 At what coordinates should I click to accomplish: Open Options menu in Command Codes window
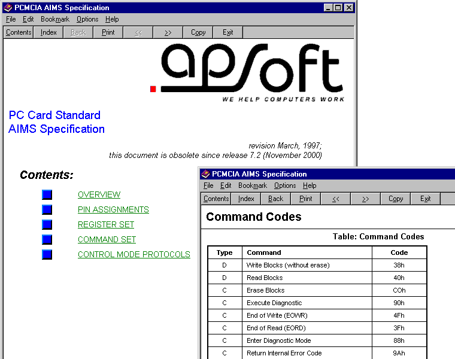coord(285,185)
